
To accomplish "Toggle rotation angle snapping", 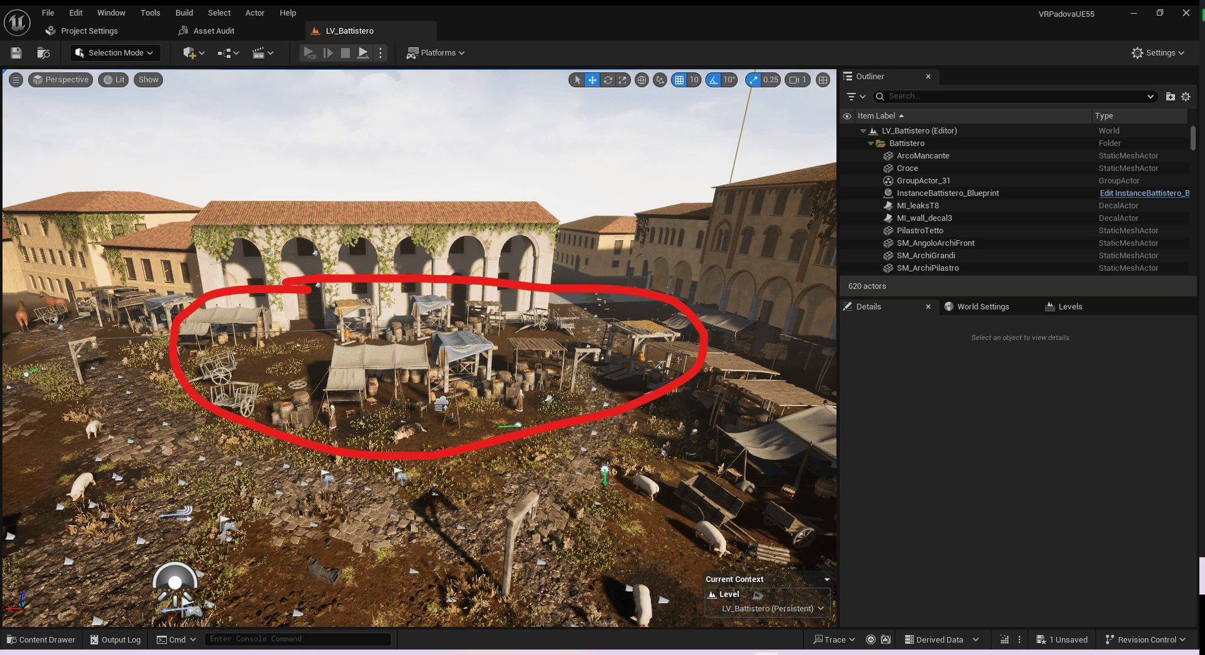I will [714, 80].
